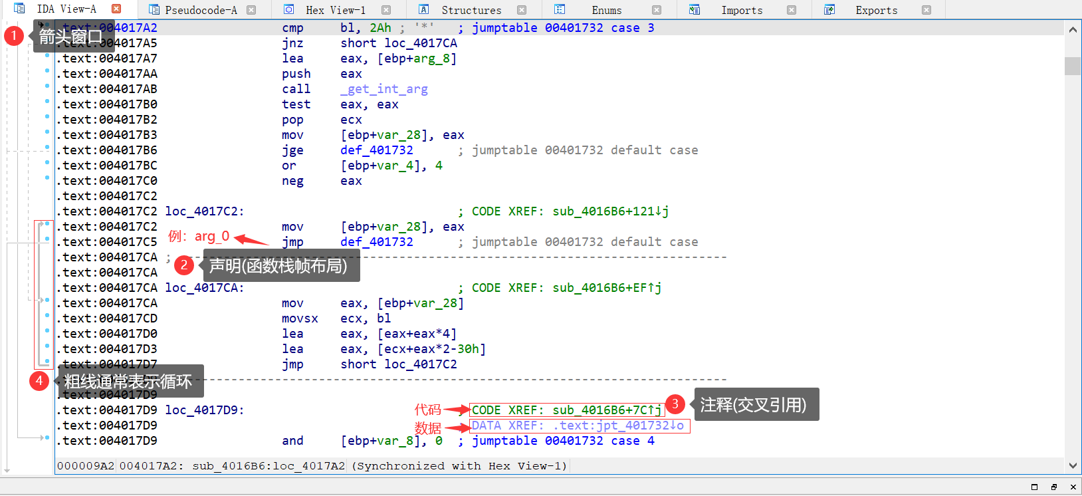The image size is (1082, 496).
Task: Follow def_401732 in the jmp instruction
Action: click(x=377, y=242)
